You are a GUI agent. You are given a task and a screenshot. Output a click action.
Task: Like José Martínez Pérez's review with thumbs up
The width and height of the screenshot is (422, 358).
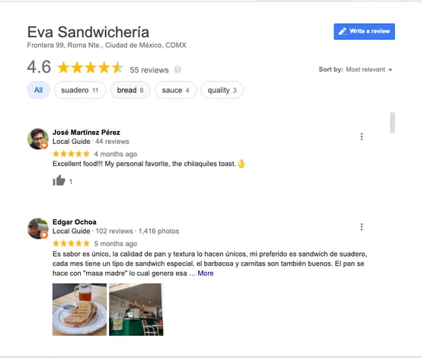pos(59,181)
